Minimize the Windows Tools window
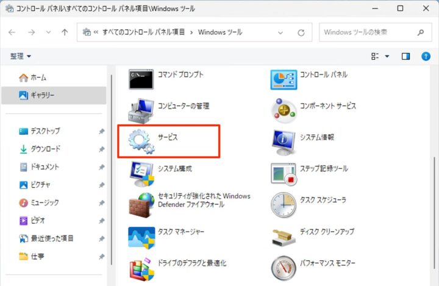Screen dimensions: 439x286 coord(375,9)
